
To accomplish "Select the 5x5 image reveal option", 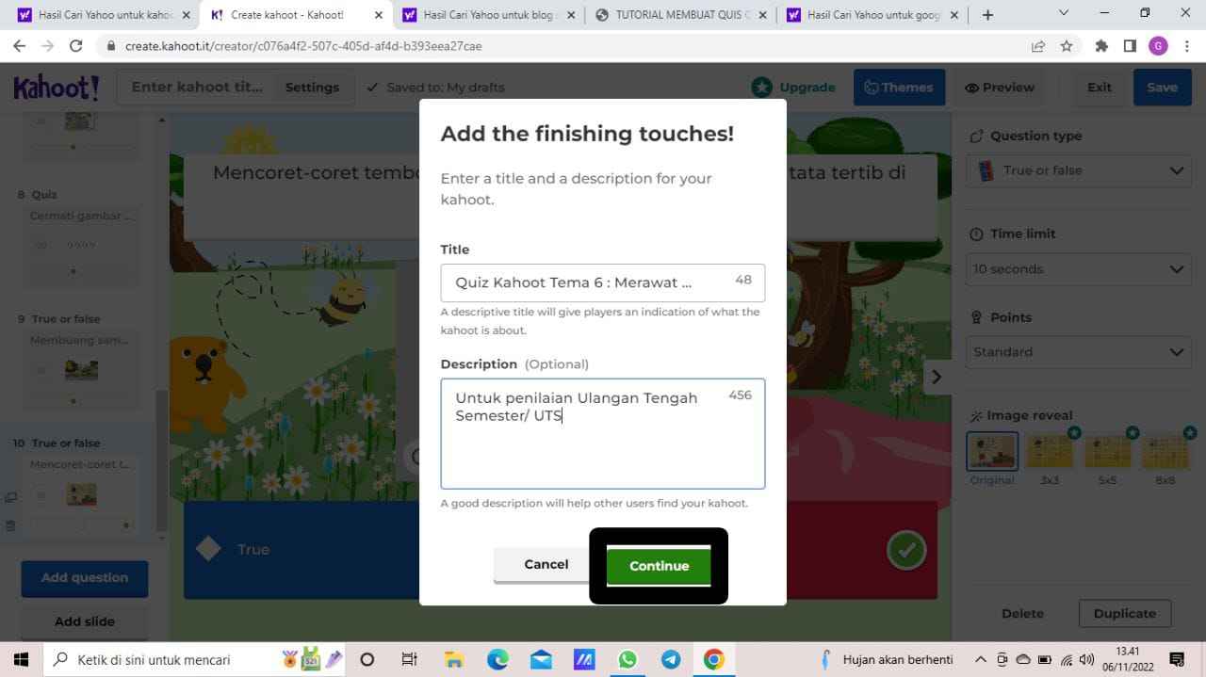I will pyautogui.click(x=1108, y=451).
